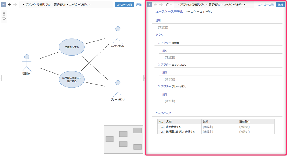Expand root breadcrumb arrow in the left pane
The image size is (287, 156).
[x=24, y=5]
